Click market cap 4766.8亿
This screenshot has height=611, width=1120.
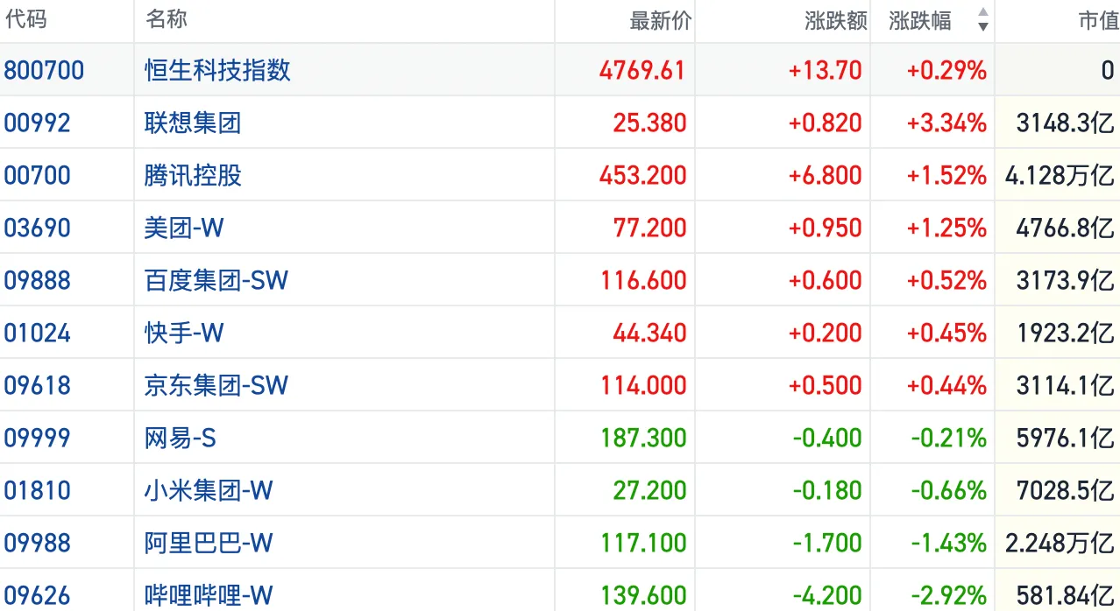(x=1066, y=228)
